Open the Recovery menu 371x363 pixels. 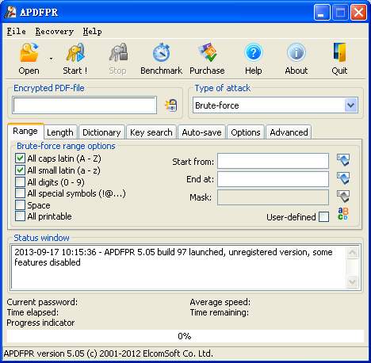[x=55, y=32]
